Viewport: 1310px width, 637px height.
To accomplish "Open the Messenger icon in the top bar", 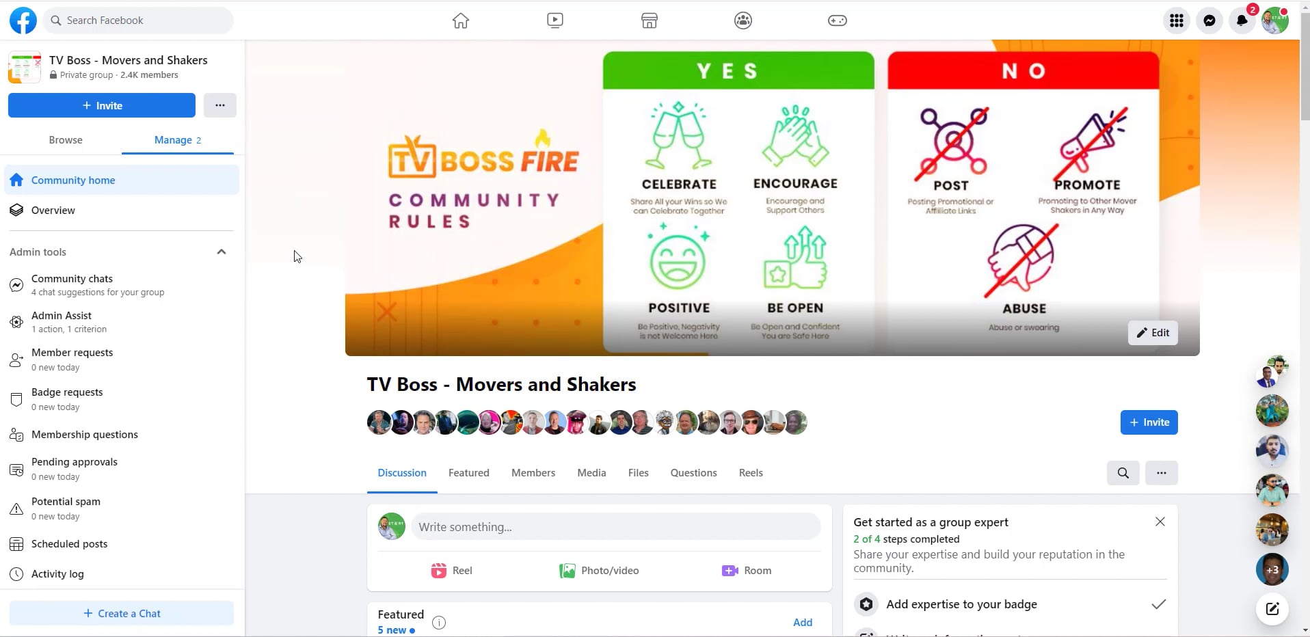I will pos(1209,21).
